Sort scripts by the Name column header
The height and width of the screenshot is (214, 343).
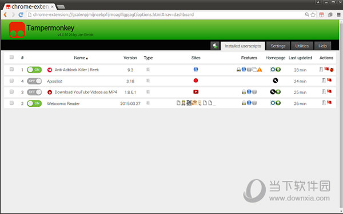tap(81, 58)
